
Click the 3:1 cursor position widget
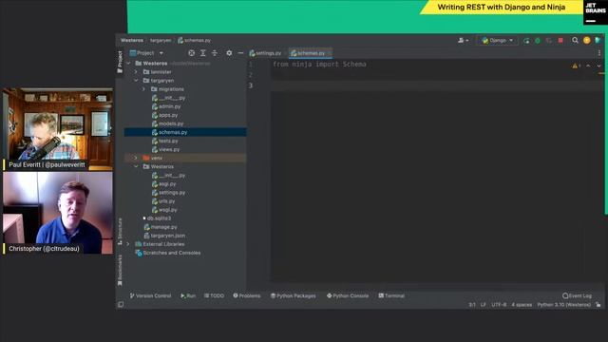(472, 305)
